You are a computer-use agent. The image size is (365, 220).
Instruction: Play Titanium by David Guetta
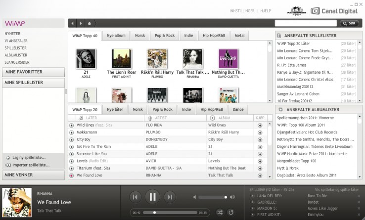71,168
